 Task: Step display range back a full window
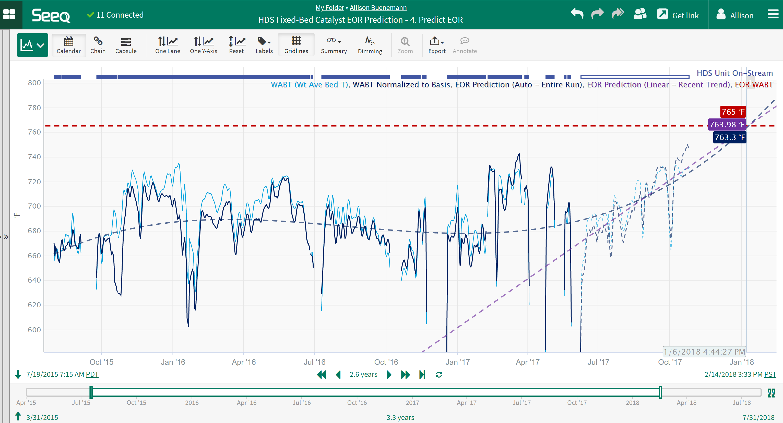(x=321, y=374)
